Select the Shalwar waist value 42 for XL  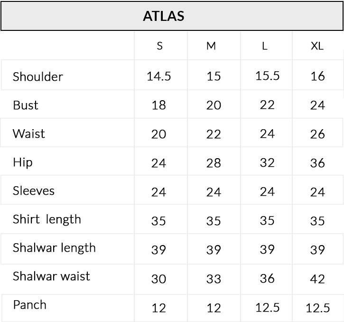(x=317, y=279)
